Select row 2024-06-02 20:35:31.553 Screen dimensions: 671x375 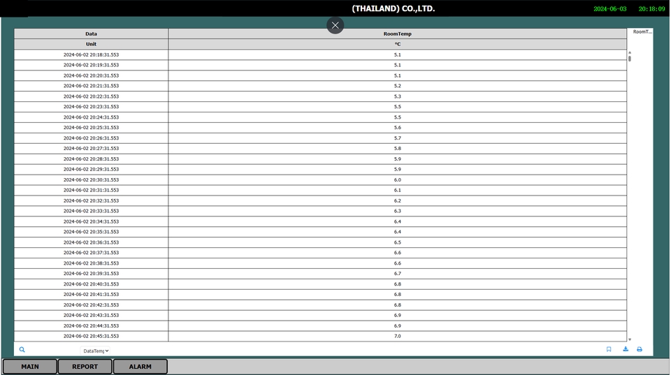[x=321, y=232]
